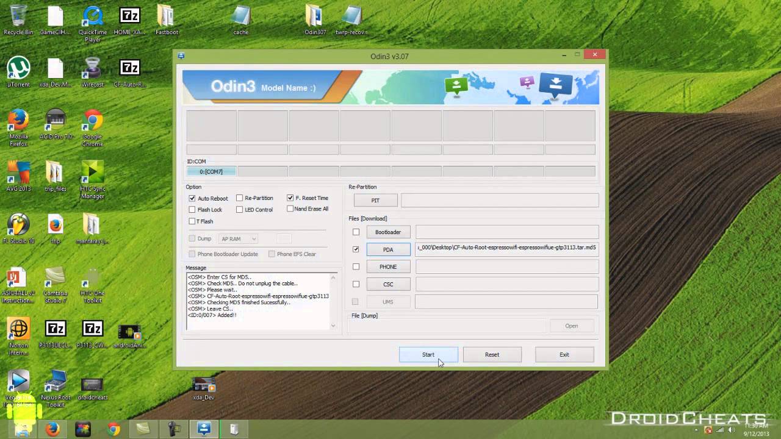Launch Camtasia Studio 7 desktop shortcut
This screenshot has width=781, height=439.
(x=56, y=285)
